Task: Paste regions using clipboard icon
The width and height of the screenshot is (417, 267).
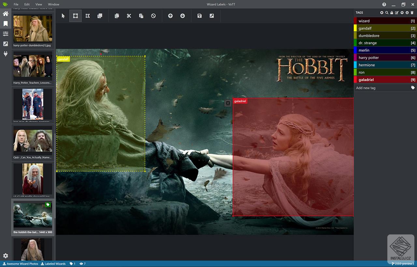Action: tap(141, 16)
